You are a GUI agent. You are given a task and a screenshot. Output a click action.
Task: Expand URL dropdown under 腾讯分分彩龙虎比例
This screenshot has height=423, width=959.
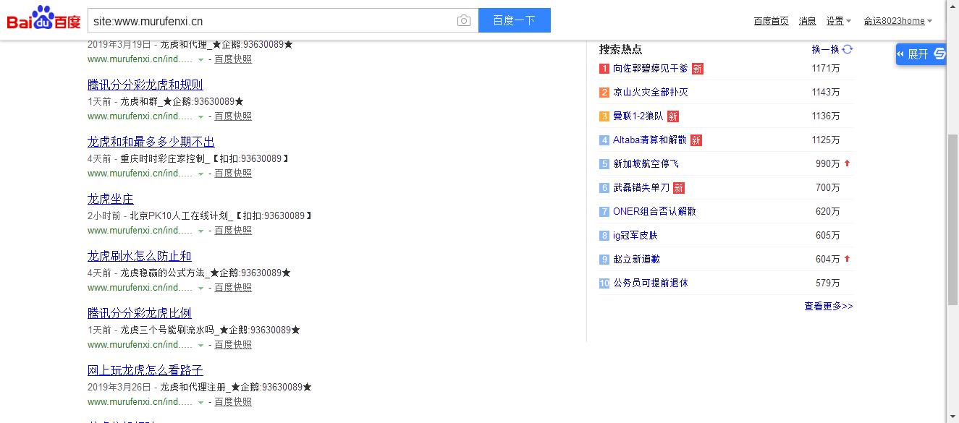201,346
